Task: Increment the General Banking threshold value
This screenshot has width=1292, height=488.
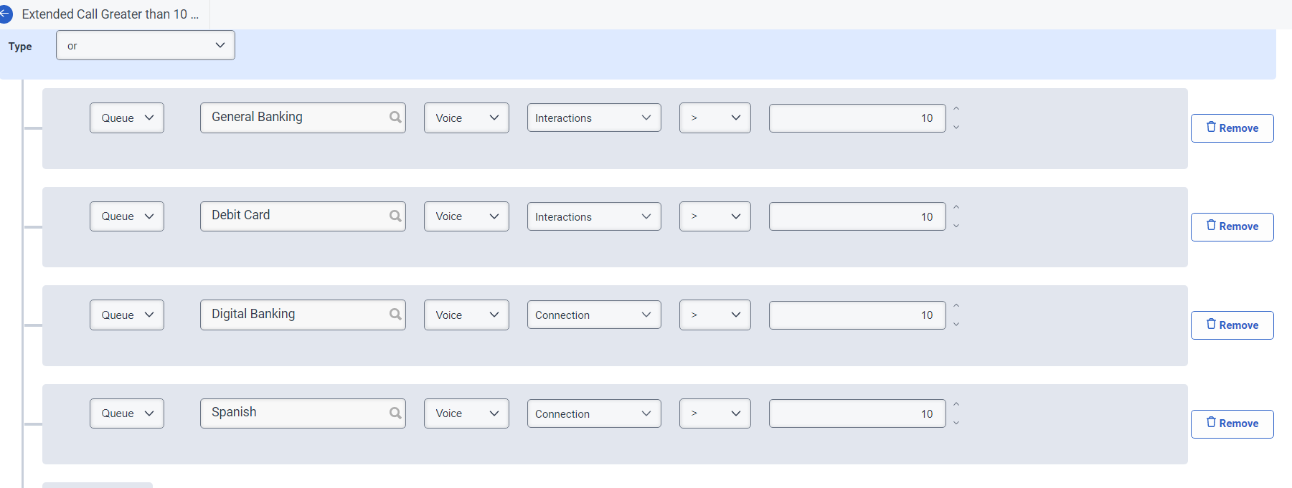Action: 956,109
